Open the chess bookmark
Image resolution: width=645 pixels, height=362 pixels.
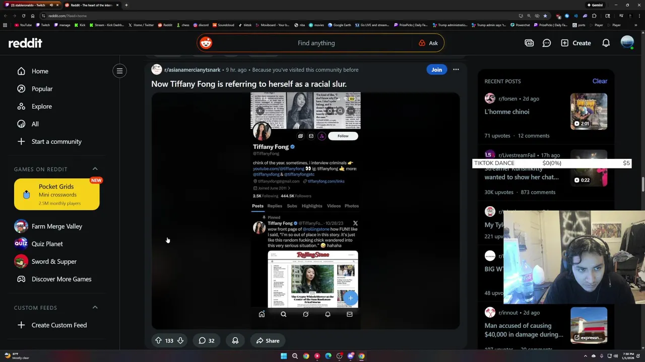[183, 25]
